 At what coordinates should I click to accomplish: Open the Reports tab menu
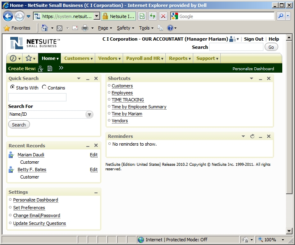180,58
